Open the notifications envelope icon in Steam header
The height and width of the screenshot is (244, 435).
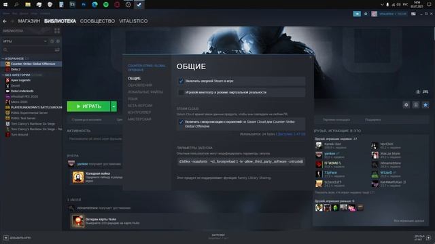[366, 14]
